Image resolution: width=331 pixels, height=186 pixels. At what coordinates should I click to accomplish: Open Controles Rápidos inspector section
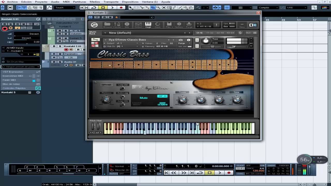[21, 88]
